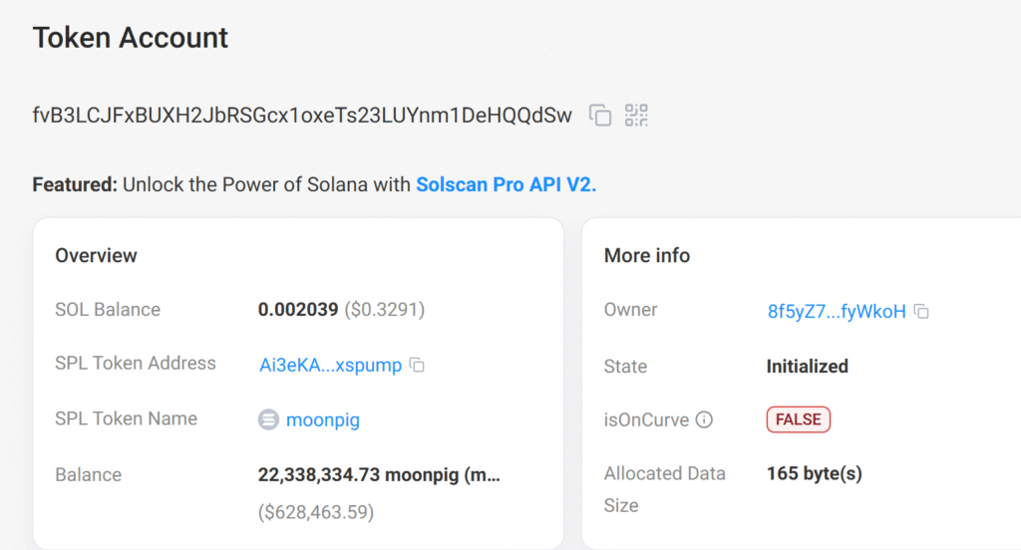Open the owner 8f5yZ7...fyWkoH link
Image resolution: width=1021 pixels, height=550 pixels.
[837, 311]
